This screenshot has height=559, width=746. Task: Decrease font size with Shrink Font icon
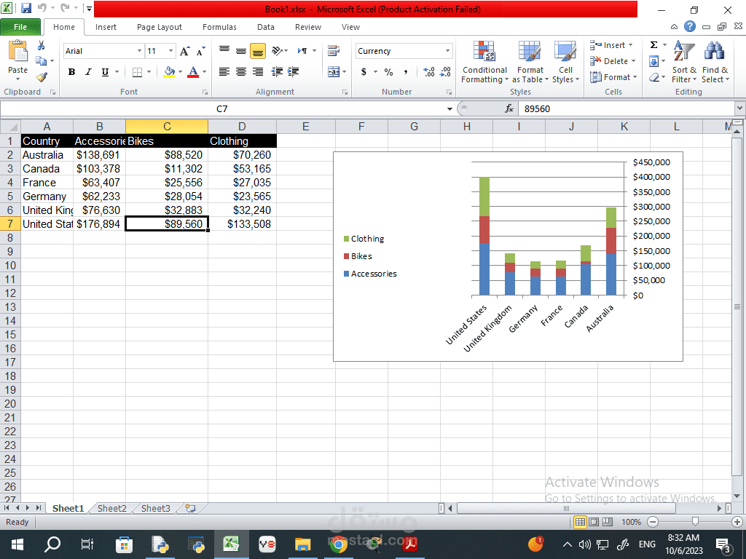point(201,51)
